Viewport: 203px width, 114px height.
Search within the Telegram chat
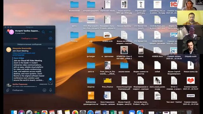tap(43, 32)
